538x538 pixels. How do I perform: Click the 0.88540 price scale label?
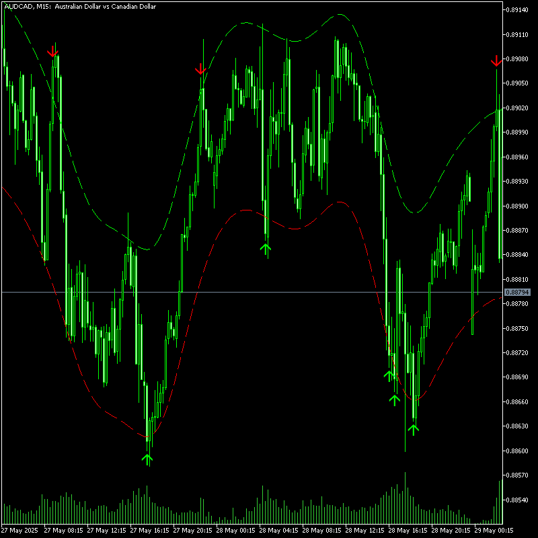(517, 500)
